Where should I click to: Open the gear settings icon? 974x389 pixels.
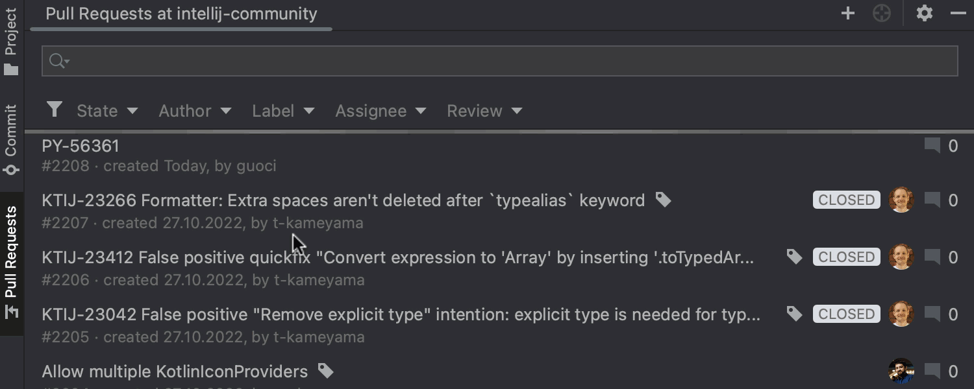[x=924, y=14]
